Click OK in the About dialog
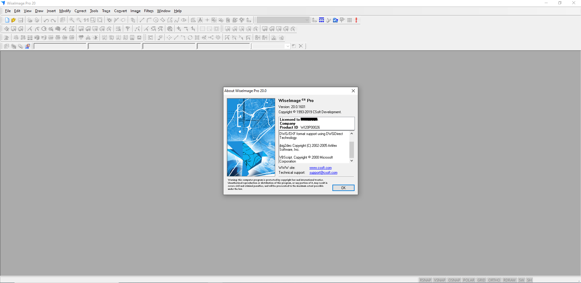Screen dimensions: 581x283 click(343, 188)
